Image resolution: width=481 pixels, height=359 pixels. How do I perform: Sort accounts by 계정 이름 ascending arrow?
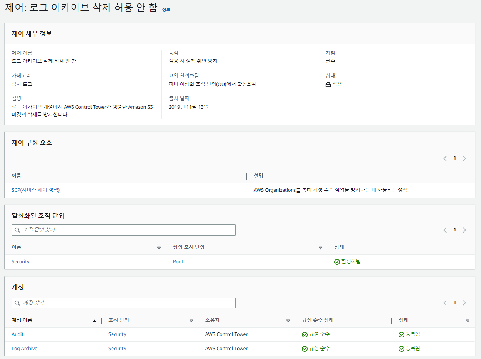(95, 321)
